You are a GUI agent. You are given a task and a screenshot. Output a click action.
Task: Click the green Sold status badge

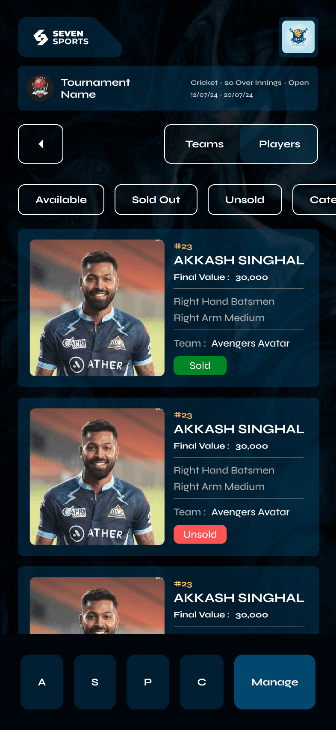tap(200, 365)
